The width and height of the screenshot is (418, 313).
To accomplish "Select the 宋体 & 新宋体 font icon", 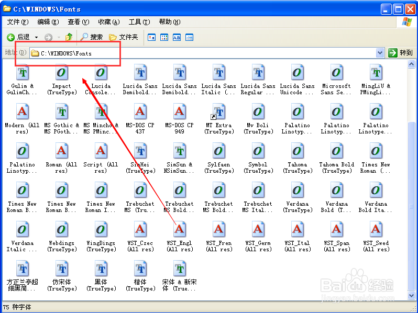I will point(180,268).
